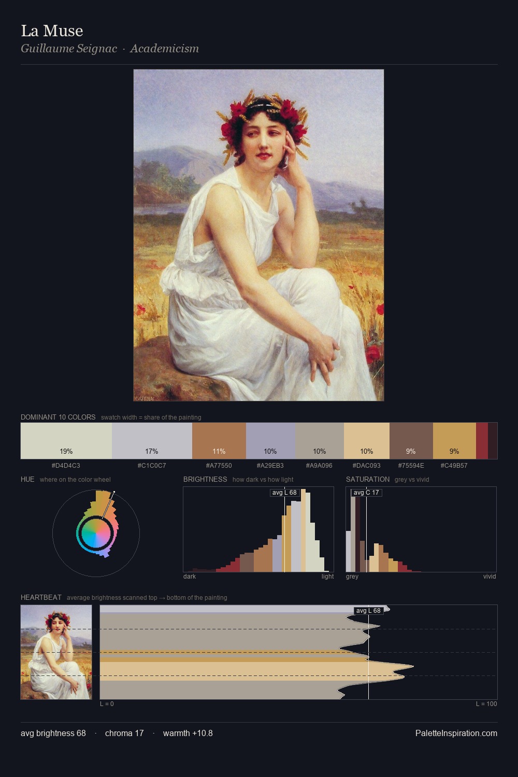Viewport: 518px width, 777px height.
Task: Click the 'L = 0' heartbeat axis label
Action: pos(107,703)
